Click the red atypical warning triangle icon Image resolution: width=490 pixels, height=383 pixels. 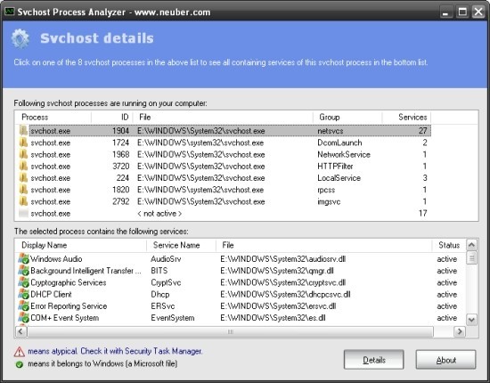tap(20, 352)
